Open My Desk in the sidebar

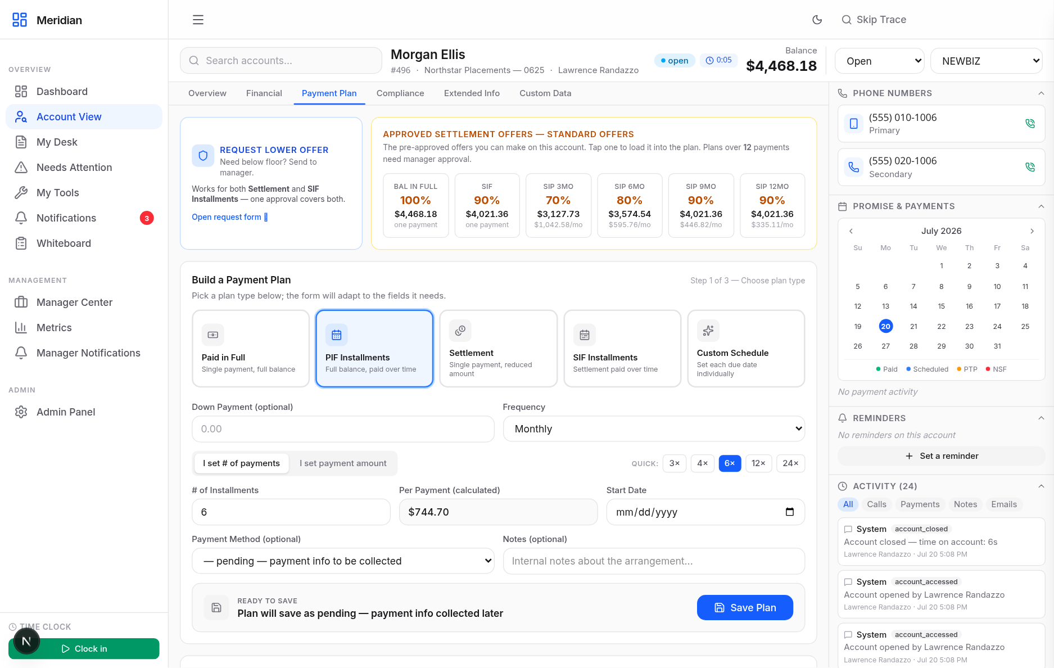tap(84, 142)
